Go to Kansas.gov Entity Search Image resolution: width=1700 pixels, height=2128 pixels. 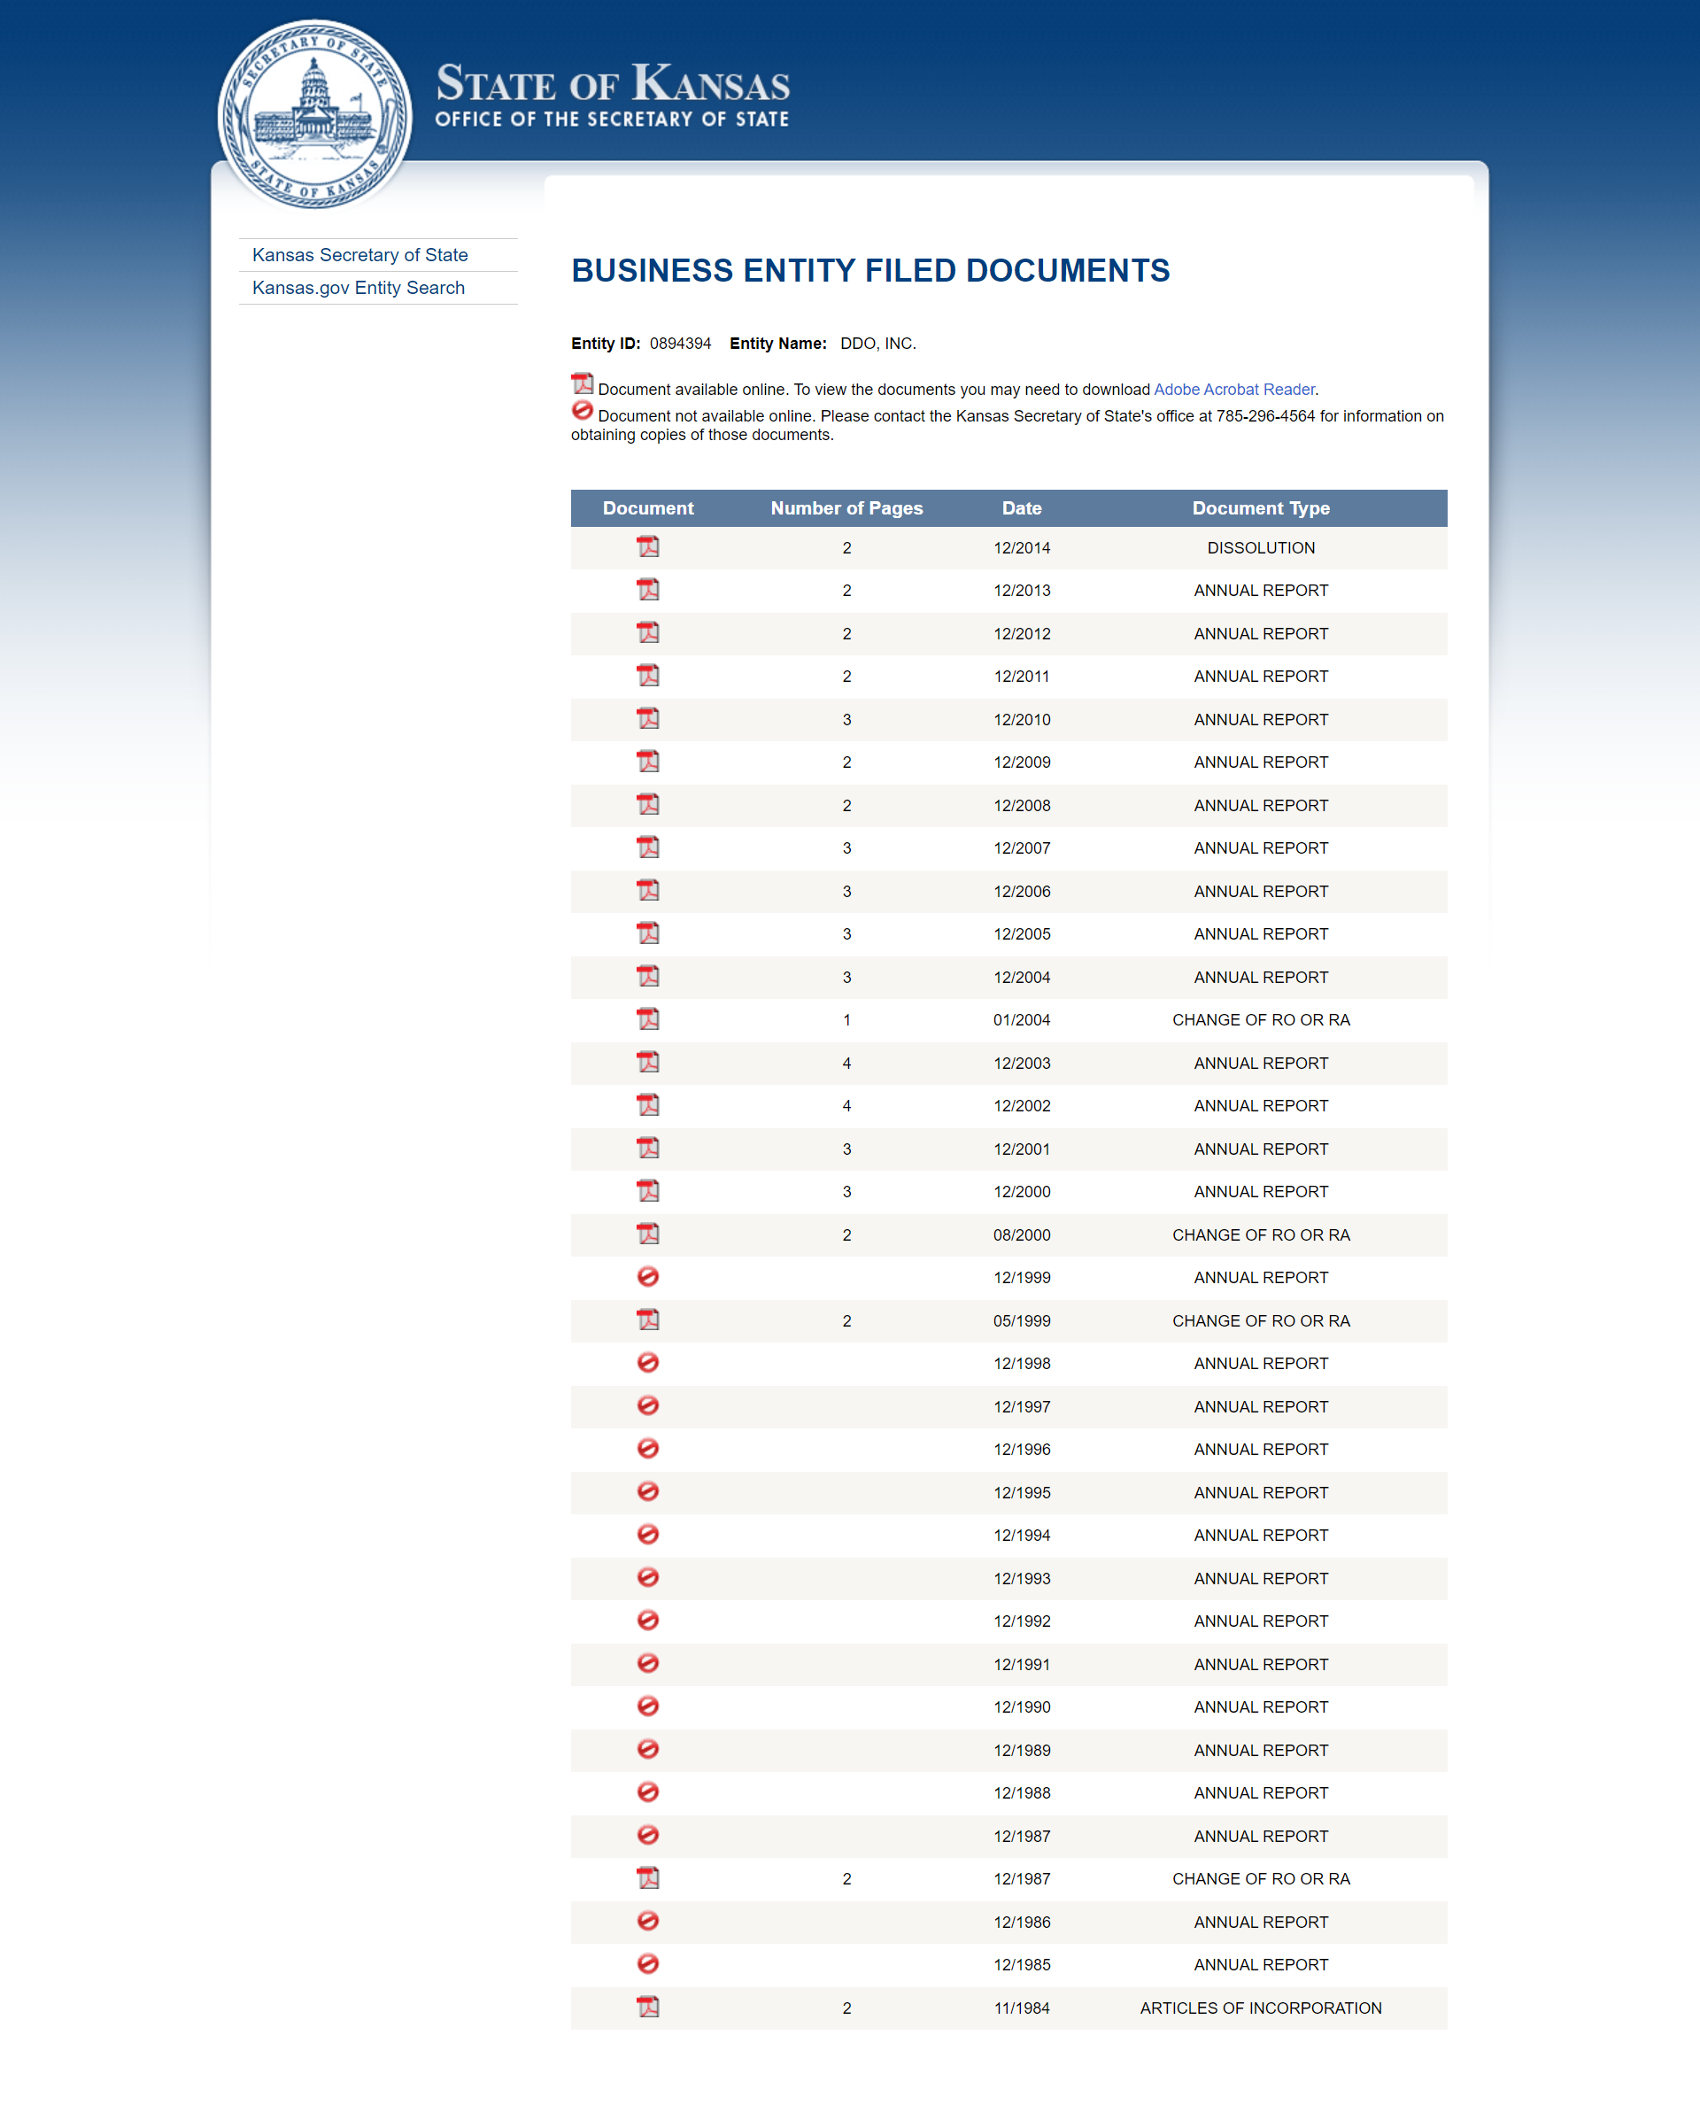[x=359, y=287]
